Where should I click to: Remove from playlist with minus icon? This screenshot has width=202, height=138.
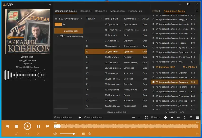[172, 117]
